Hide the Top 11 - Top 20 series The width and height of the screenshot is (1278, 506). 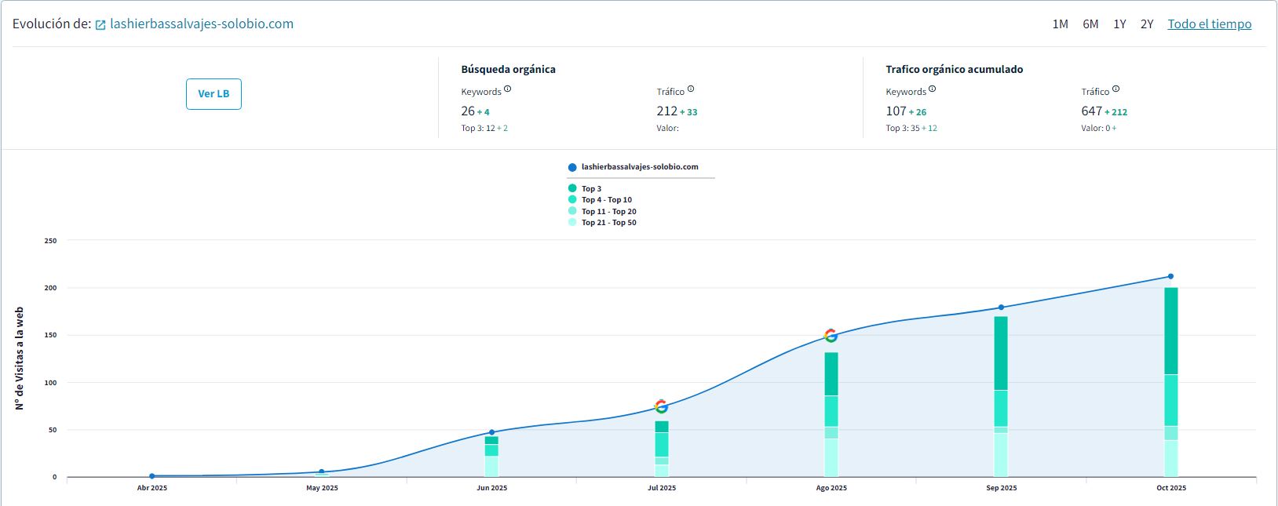point(608,212)
